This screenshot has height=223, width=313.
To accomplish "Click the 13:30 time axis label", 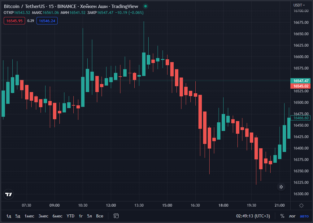I will [139, 205].
